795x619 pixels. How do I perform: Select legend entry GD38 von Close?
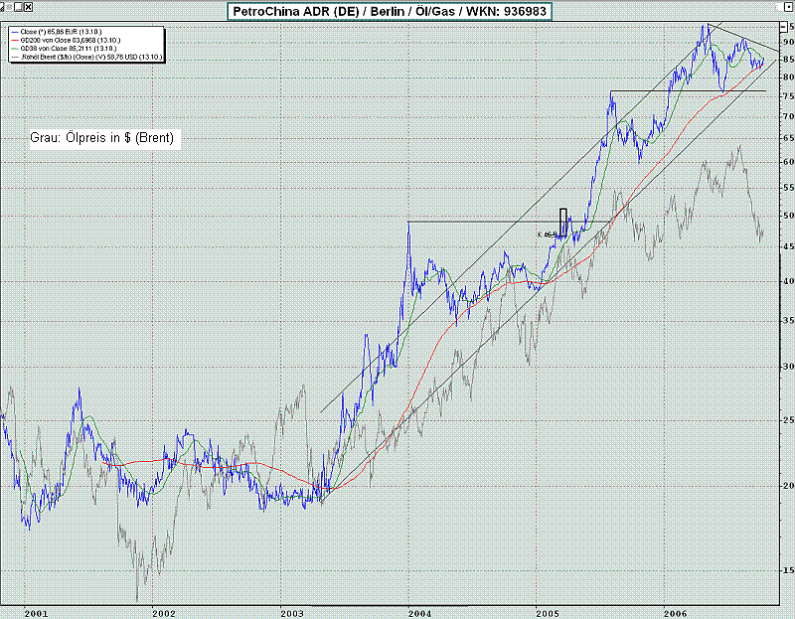pyautogui.click(x=68, y=49)
